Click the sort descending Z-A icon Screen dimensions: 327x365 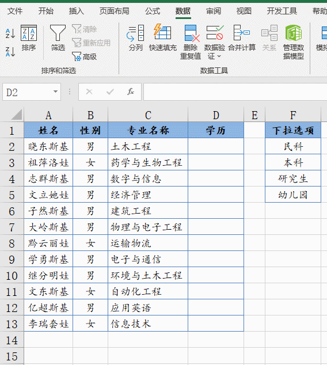10,52
